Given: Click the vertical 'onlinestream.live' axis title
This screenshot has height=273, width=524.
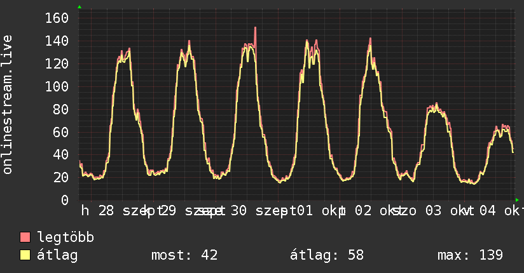Looking at the screenshot, I should 8,105.
